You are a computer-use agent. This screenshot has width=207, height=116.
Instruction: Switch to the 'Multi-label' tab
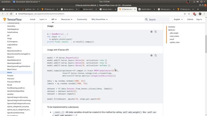tap(146, 9)
